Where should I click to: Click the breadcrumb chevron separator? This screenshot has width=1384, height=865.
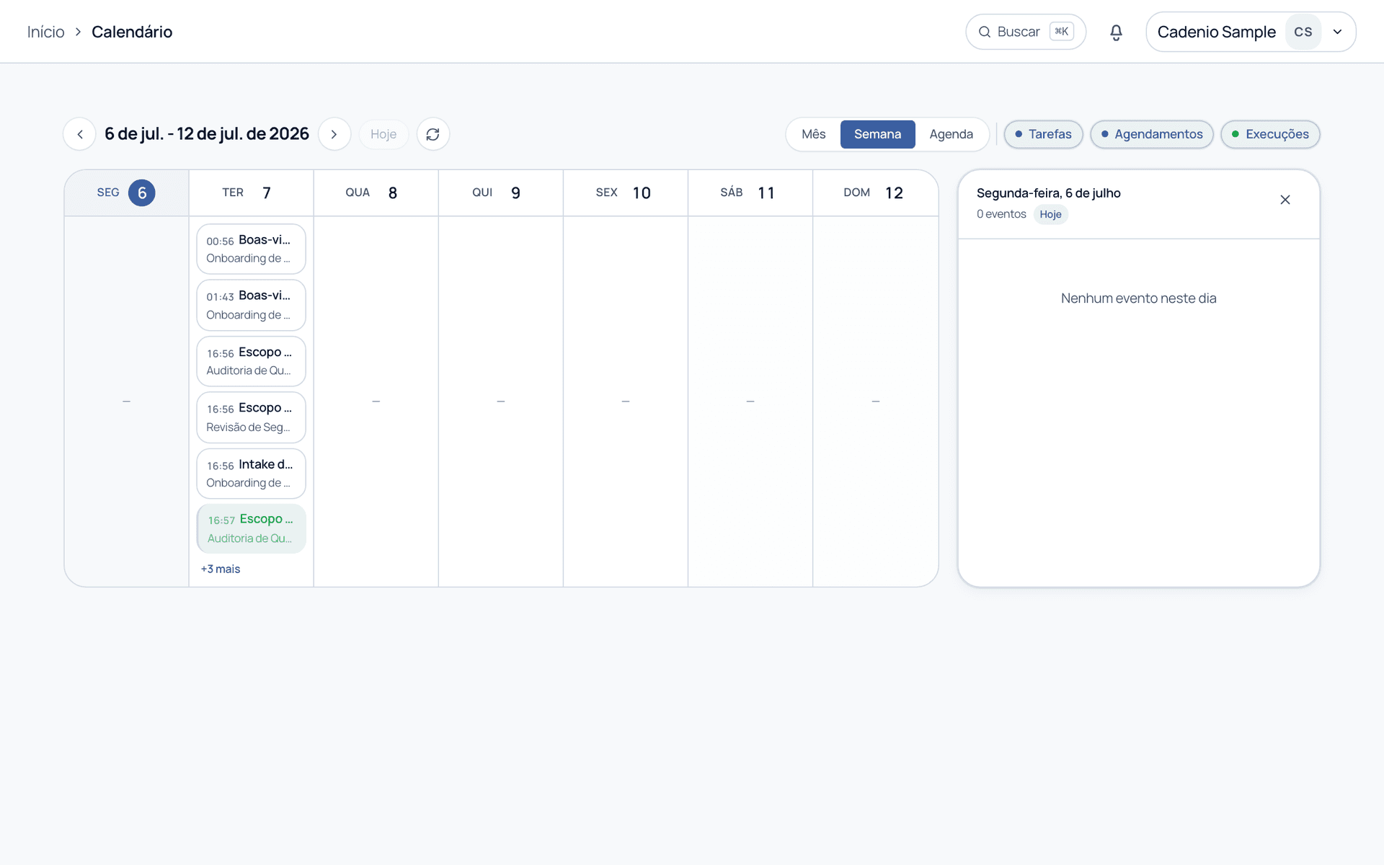[x=78, y=32]
